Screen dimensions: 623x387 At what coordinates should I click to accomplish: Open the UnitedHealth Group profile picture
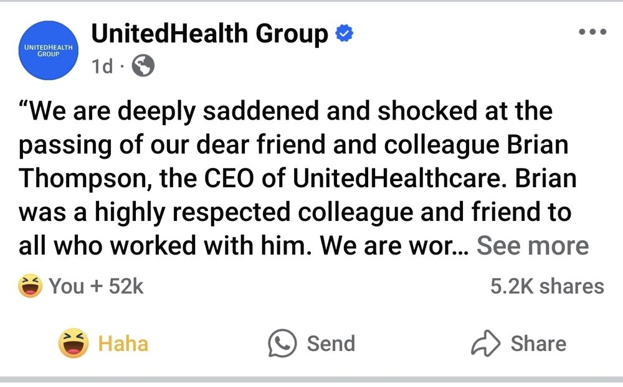click(49, 50)
